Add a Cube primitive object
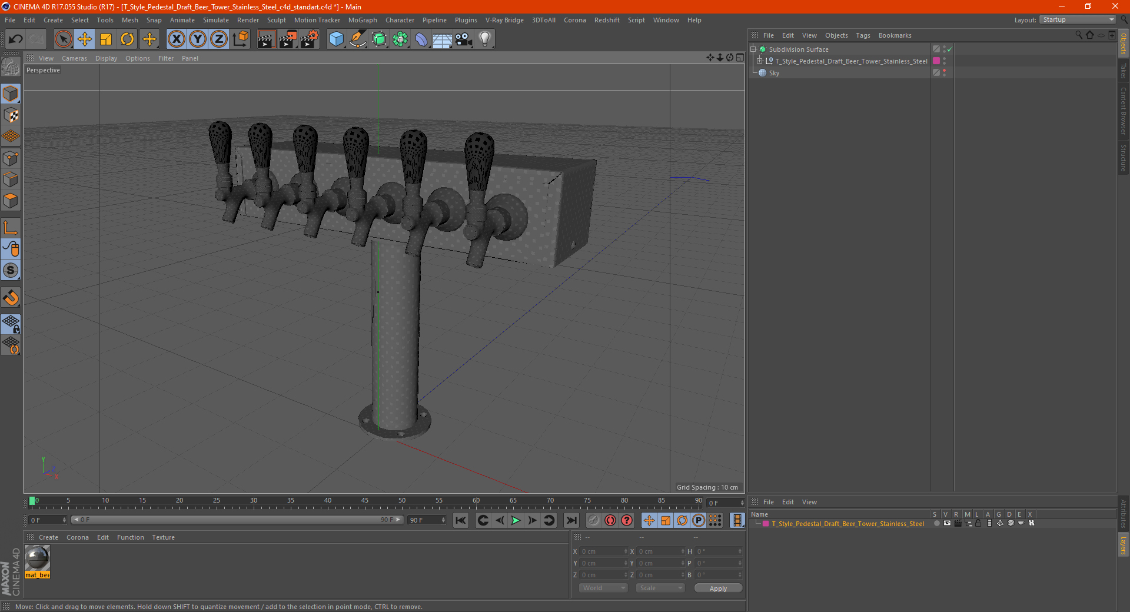This screenshot has height=612, width=1130. tap(336, 39)
